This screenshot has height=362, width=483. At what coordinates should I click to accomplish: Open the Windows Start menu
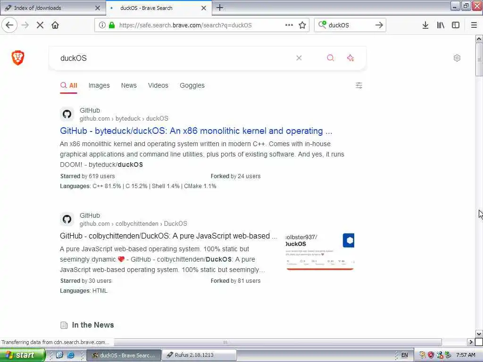(x=22, y=355)
